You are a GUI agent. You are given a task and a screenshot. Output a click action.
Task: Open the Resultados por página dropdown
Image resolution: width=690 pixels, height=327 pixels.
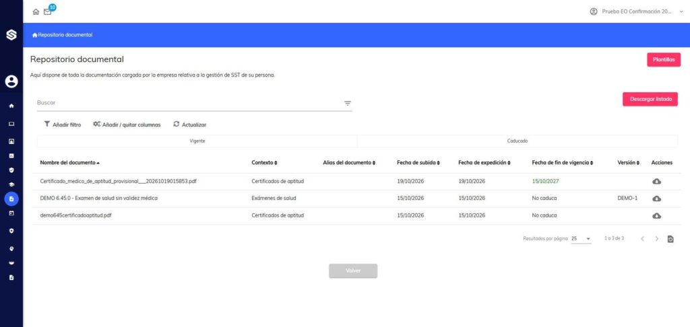(x=581, y=239)
